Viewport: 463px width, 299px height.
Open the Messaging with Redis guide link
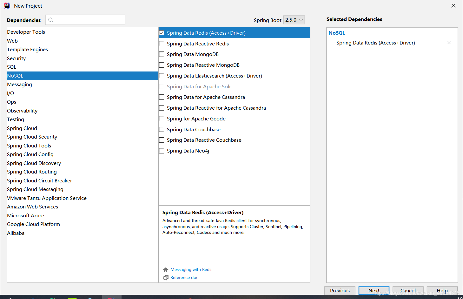191,269
